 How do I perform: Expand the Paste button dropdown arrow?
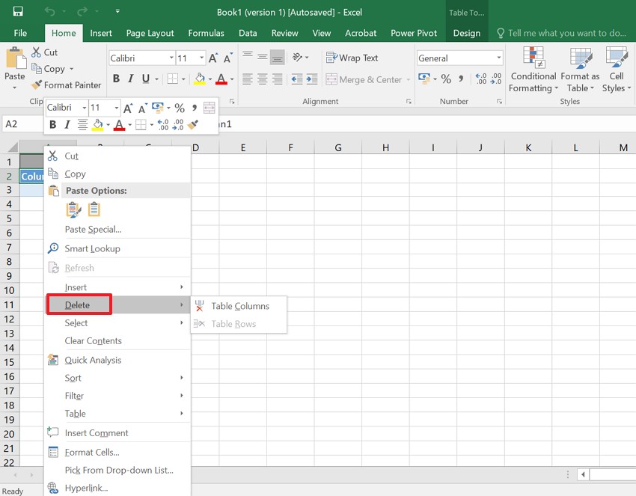pos(15,88)
